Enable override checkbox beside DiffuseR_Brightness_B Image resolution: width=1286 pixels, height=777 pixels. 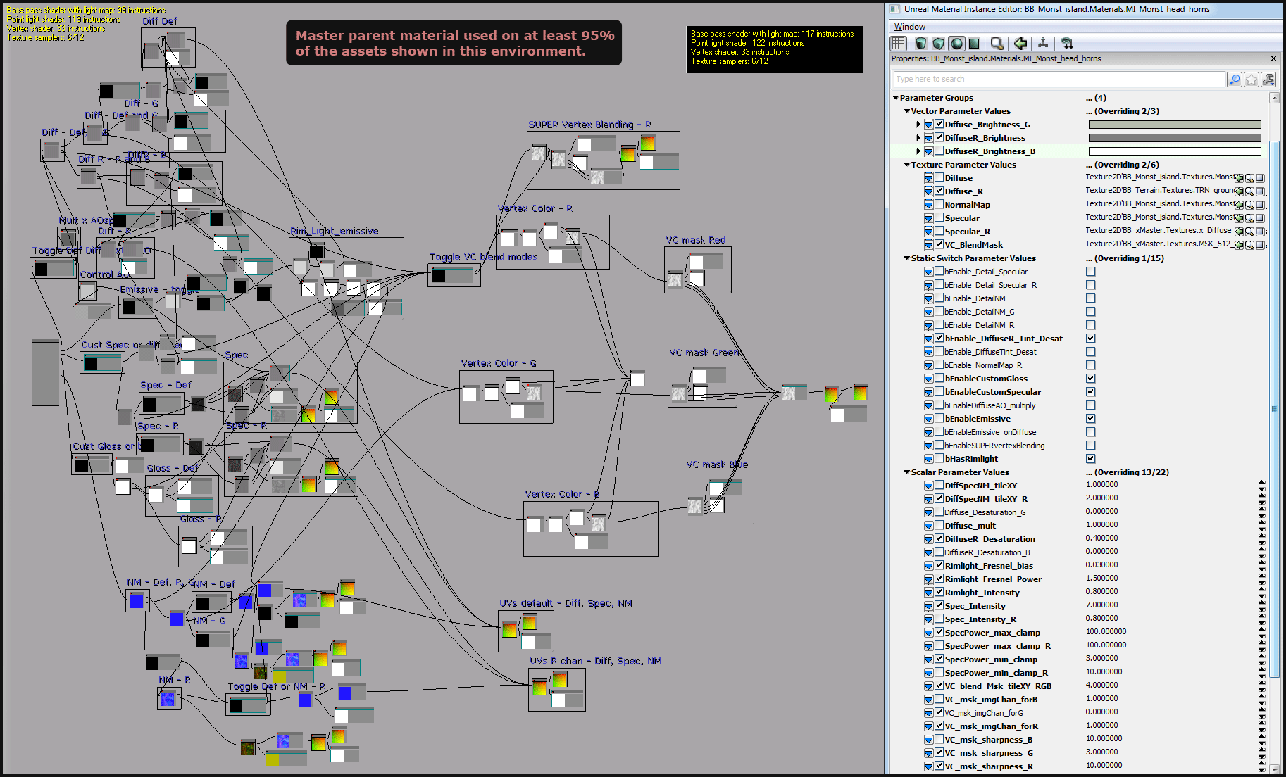(x=939, y=151)
